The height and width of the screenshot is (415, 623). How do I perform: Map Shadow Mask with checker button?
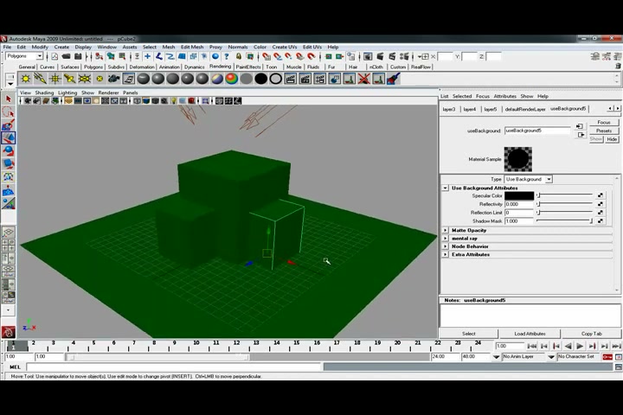click(x=600, y=220)
